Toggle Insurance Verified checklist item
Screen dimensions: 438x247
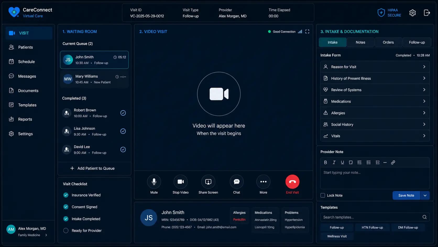point(66,195)
